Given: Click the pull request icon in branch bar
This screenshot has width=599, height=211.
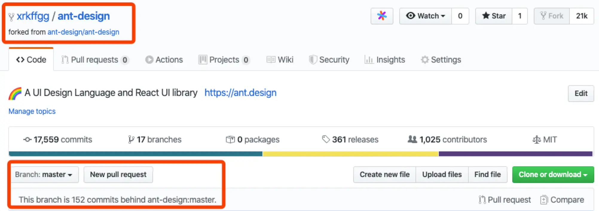Looking at the screenshot, I should click(x=482, y=200).
